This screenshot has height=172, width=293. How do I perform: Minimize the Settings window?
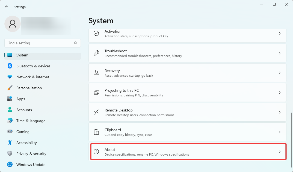(x=262, y=4)
